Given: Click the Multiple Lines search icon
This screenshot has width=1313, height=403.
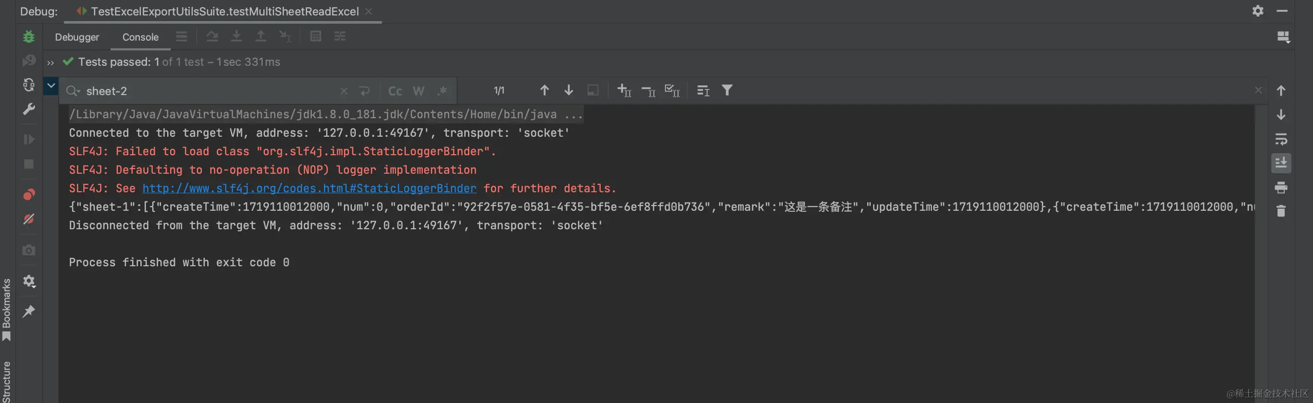Looking at the screenshot, I should pos(703,90).
